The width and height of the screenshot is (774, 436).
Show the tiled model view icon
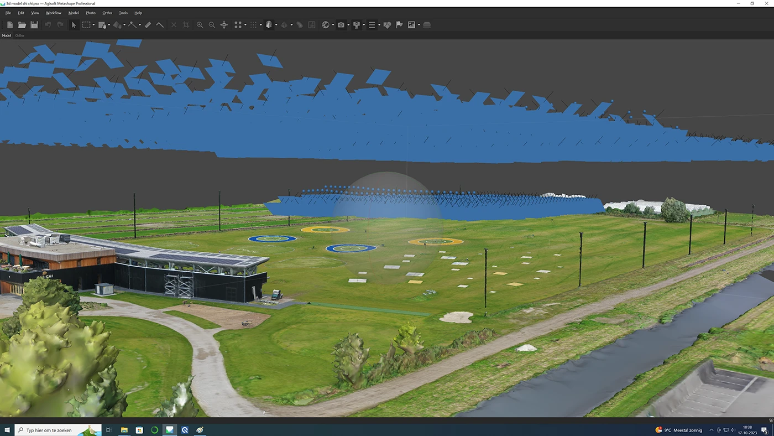pyautogui.click(x=284, y=25)
